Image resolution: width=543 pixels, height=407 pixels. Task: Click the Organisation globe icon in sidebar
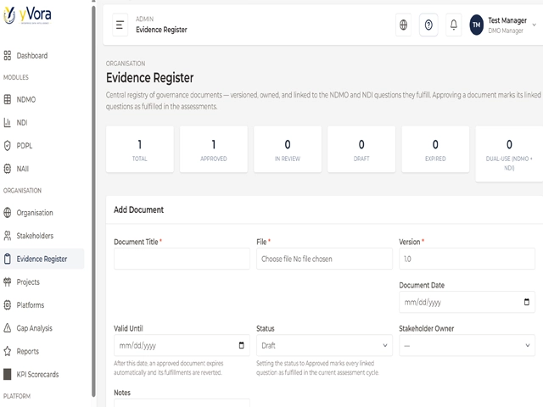8,213
